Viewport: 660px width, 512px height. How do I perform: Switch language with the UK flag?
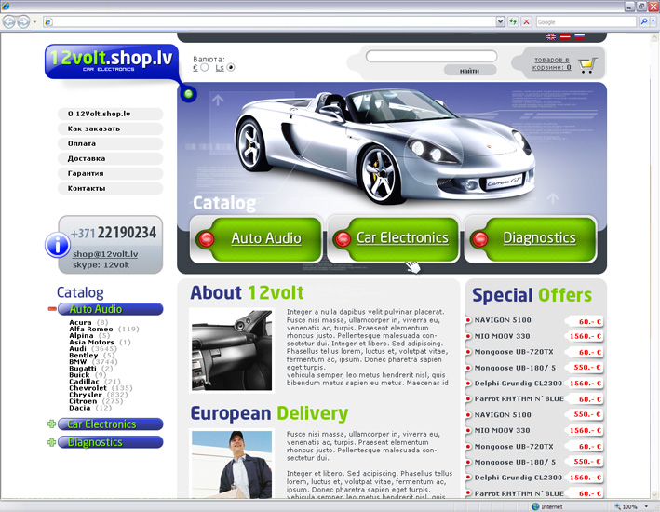[550, 36]
